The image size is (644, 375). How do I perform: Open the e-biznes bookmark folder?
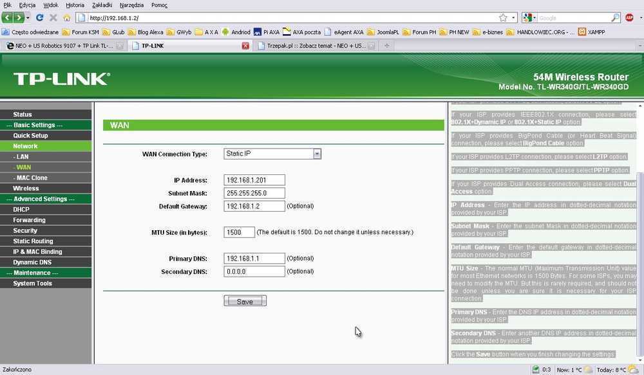click(488, 32)
